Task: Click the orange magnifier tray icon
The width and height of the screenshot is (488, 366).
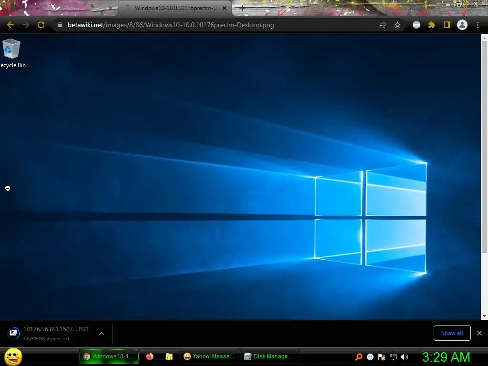Action: (358, 357)
